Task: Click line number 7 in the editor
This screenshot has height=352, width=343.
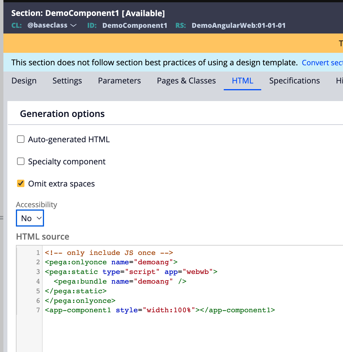Action: [38, 310]
